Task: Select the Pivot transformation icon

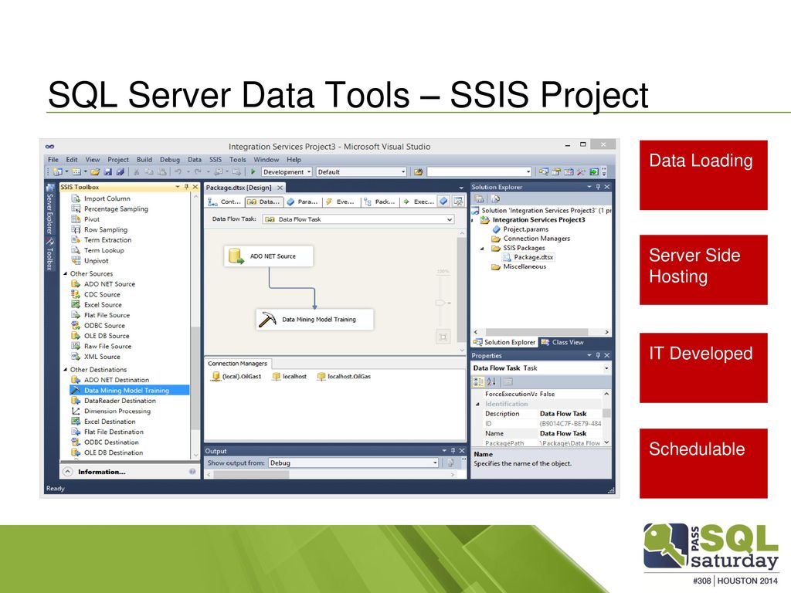Action: tap(76, 219)
